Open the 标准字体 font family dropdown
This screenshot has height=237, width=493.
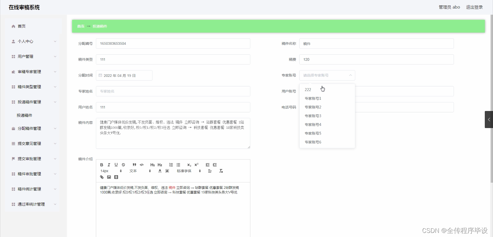[187, 171]
